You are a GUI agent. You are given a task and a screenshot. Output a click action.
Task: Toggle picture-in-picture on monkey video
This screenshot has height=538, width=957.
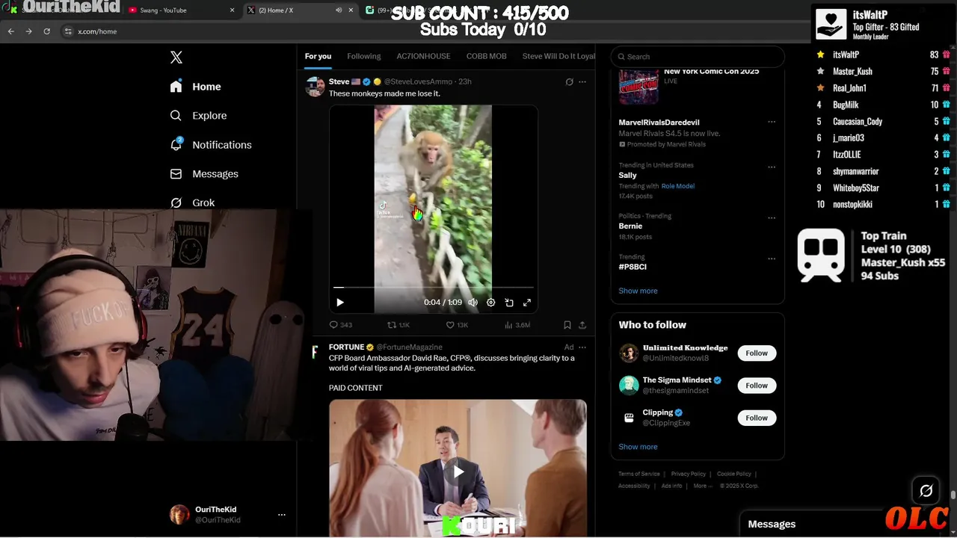[508, 303]
